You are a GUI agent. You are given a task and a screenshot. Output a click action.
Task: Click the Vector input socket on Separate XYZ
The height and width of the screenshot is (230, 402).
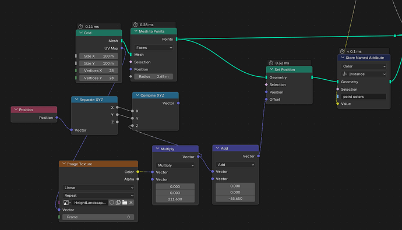(71, 130)
